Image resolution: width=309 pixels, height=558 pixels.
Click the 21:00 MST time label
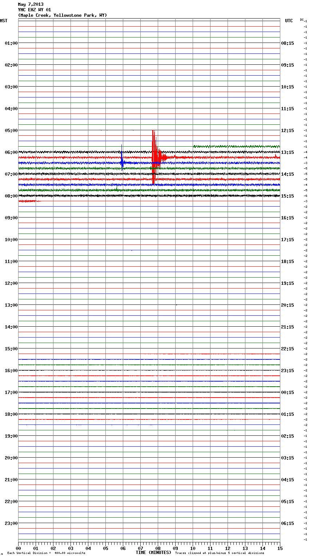11,480
